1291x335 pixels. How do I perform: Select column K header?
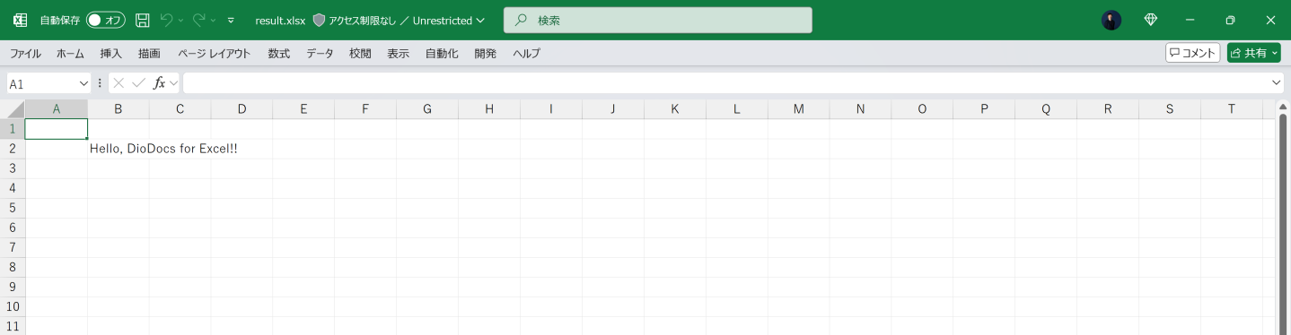click(x=675, y=109)
